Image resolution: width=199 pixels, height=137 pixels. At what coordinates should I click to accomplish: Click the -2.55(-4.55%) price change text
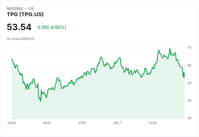[x=51, y=27]
